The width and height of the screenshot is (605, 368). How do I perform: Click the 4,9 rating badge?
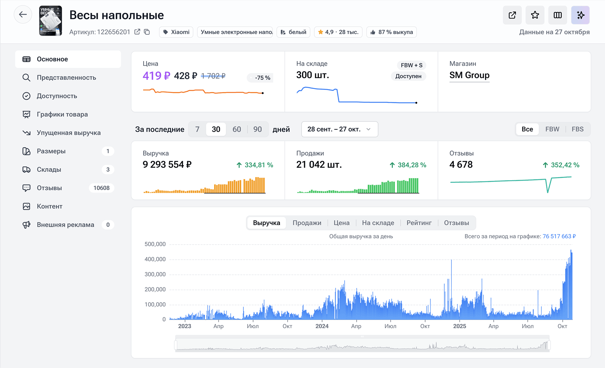tap(338, 32)
